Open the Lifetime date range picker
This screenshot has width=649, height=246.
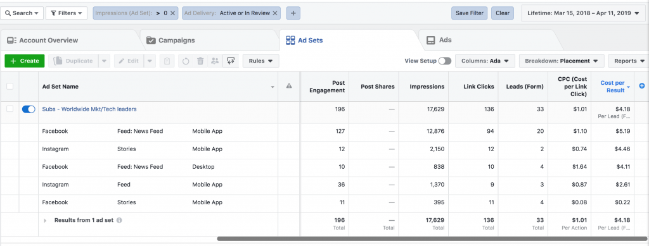[583, 13]
